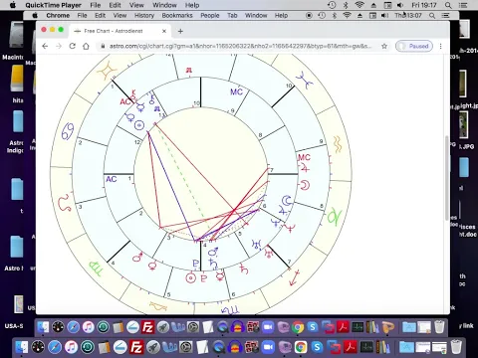Open a new tab with the plus icon
Viewport: 478px width, 358px height.
[x=180, y=31]
